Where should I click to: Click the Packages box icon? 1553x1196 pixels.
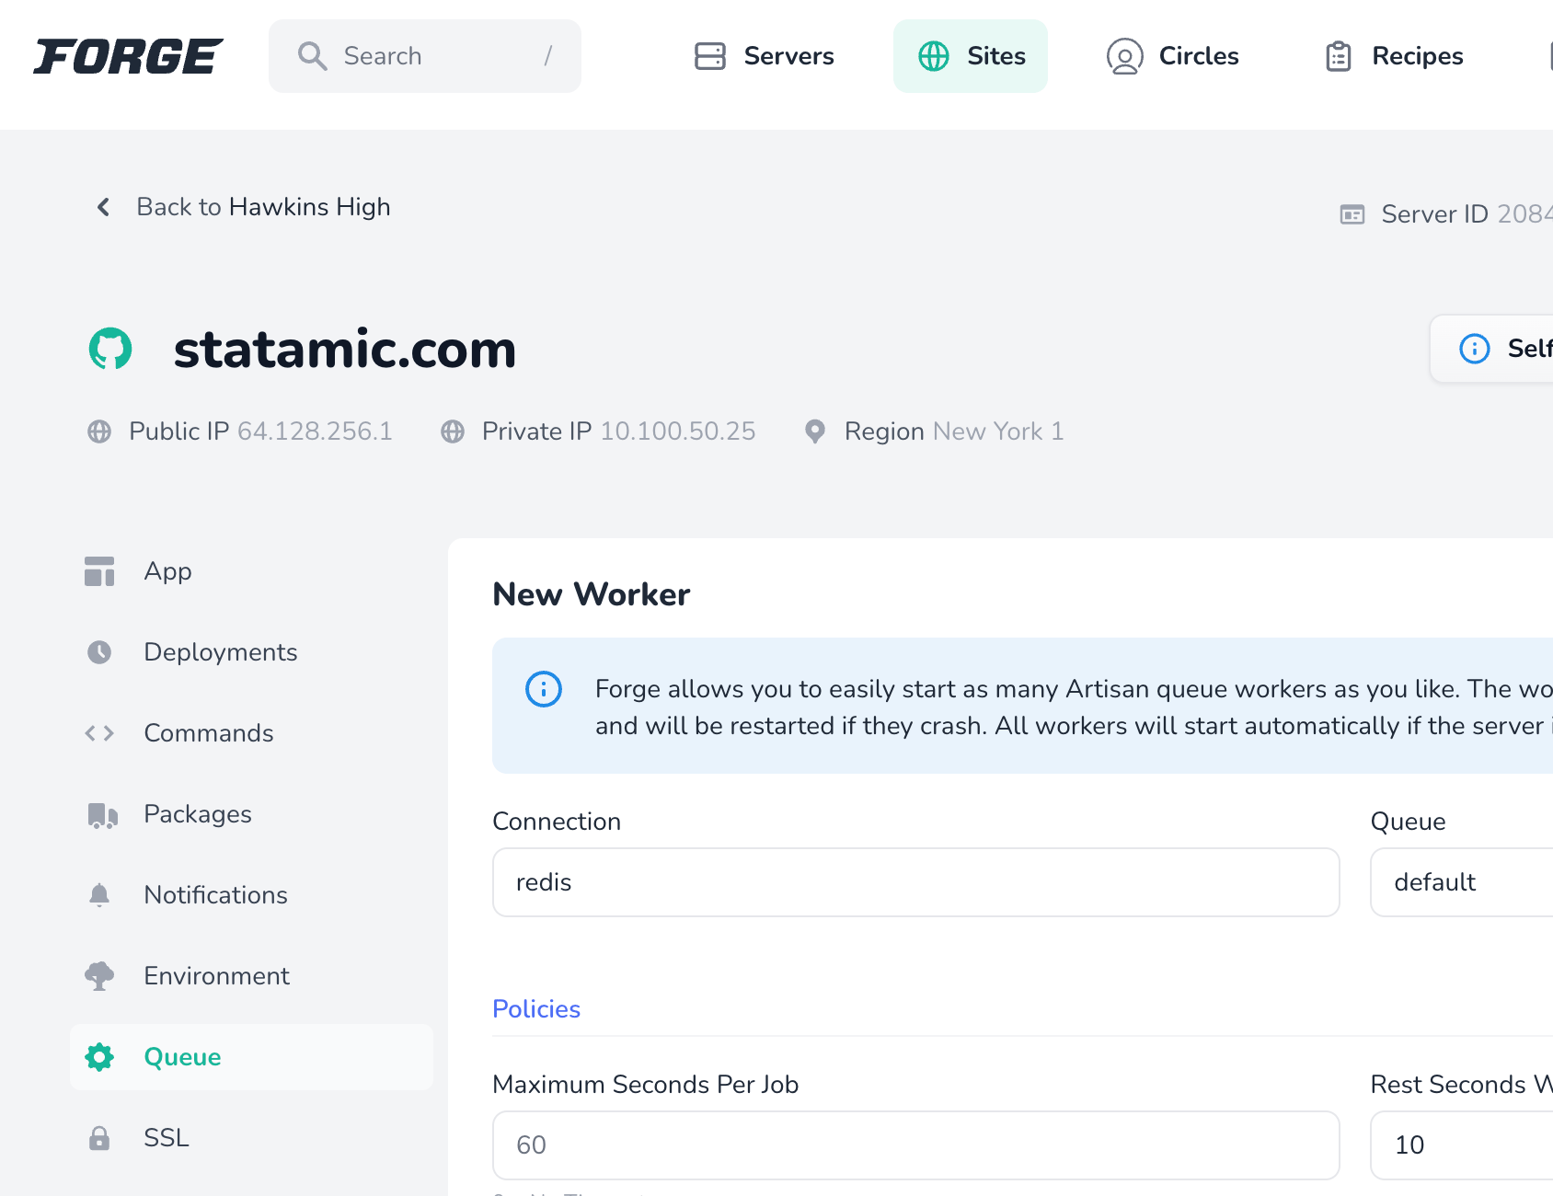[98, 813]
